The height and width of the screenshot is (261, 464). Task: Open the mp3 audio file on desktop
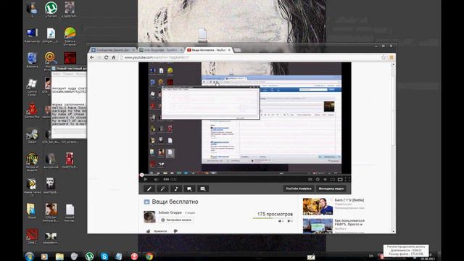pos(51,35)
